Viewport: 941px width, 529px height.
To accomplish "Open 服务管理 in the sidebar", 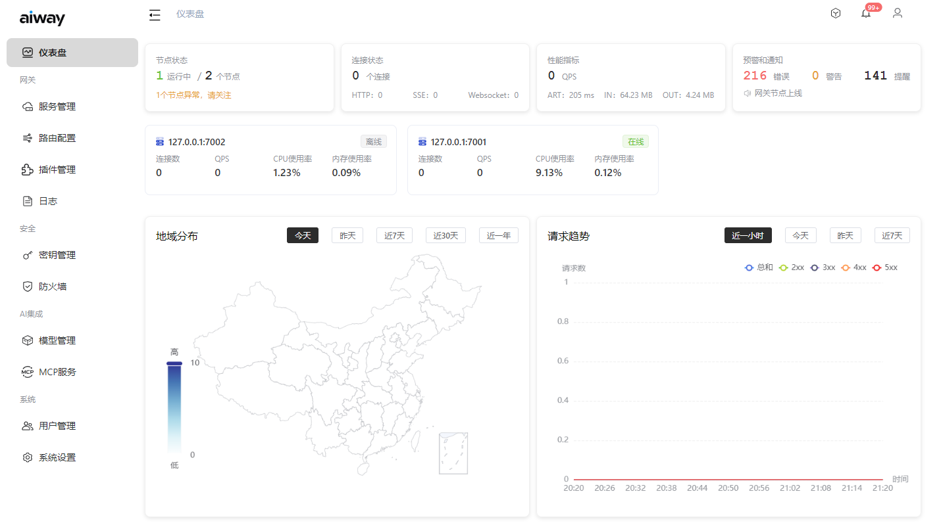I will coord(57,106).
